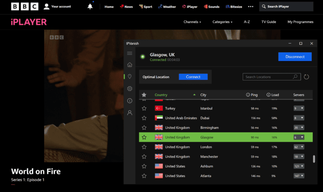Expand the Glasgow servers dropdown
Screen dimensions: 323x192
[299, 137]
